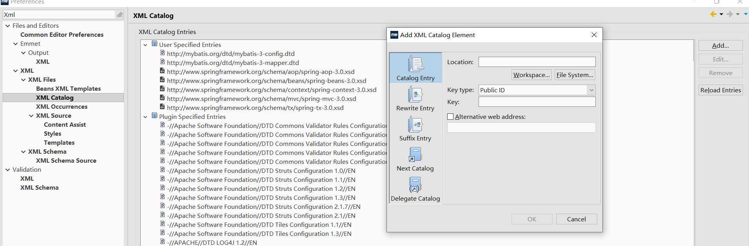Clear the Xml filter text icon
Image resolution: width=749 pixels, height=246 pixels.
click(120, 14)
